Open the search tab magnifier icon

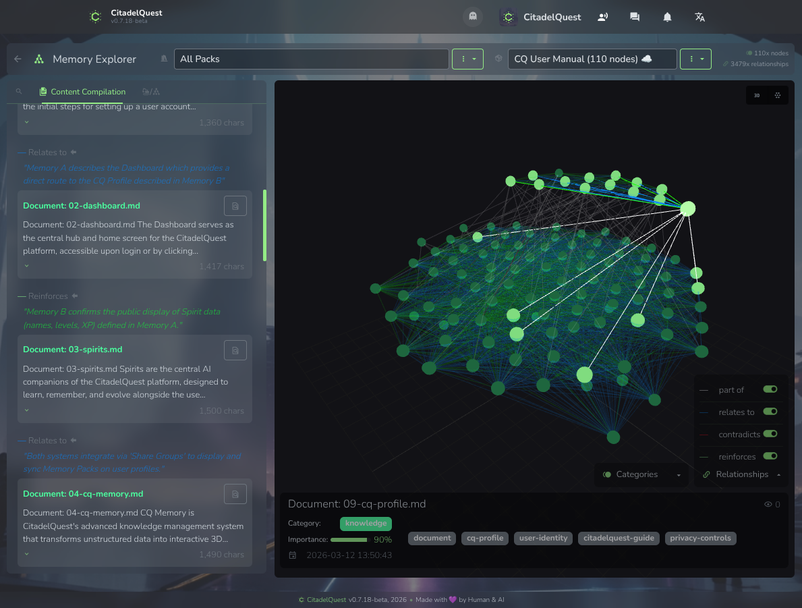[19, 92]
